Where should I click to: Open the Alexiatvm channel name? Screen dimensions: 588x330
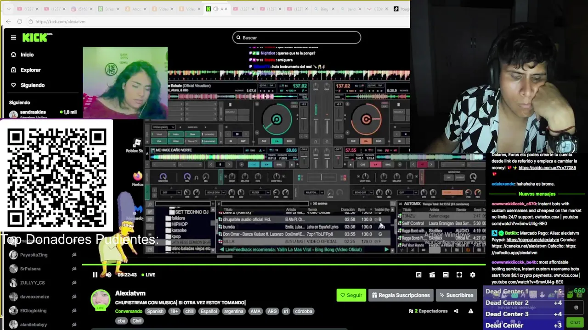pyautogui.click(x=130, y=293)
